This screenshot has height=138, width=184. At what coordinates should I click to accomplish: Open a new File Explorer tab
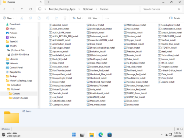[x=49, y=2]
